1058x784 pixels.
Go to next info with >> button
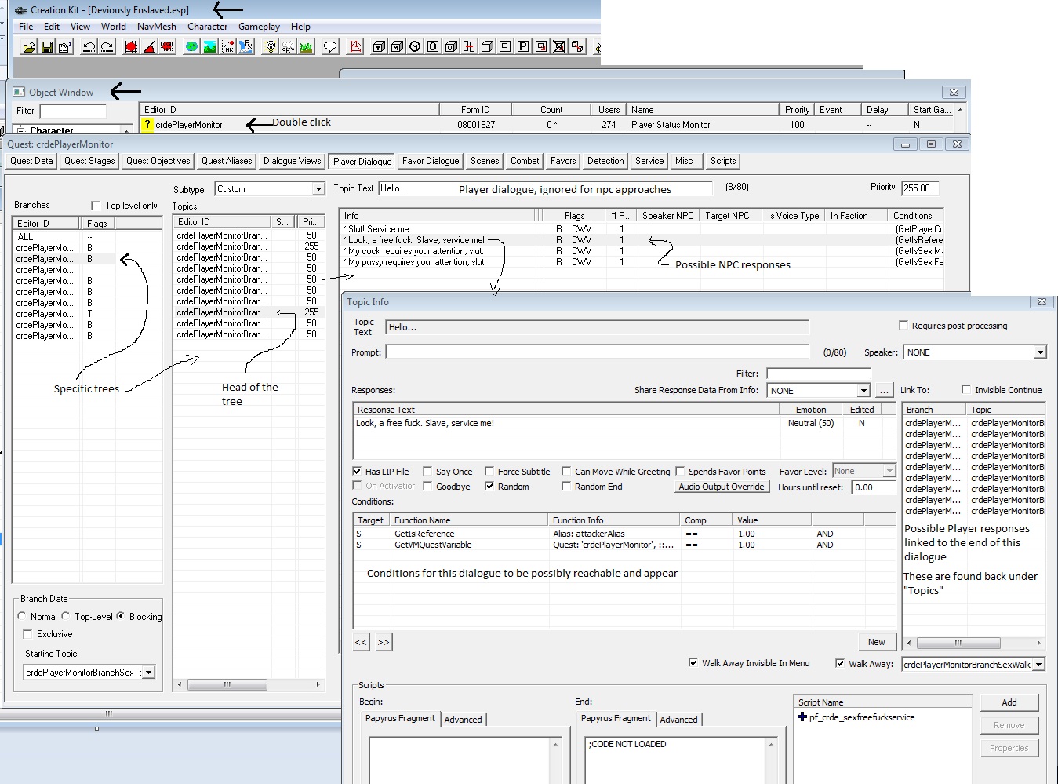[x=383, y=642]
